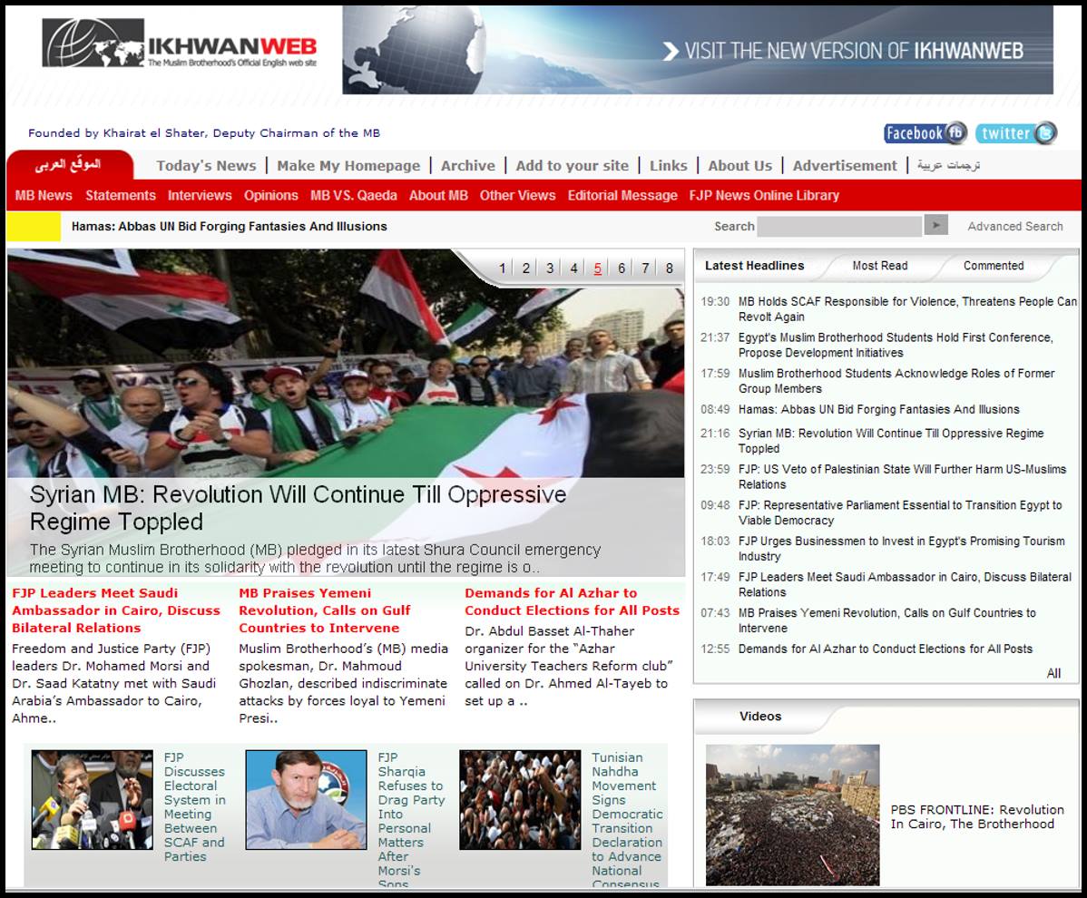Go to slide 8 in slideshow
This screenshot has width=1087, height=898.
tap(670, 268)
